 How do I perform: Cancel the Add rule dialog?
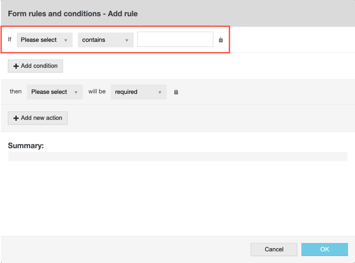click(x=274, y=250)
